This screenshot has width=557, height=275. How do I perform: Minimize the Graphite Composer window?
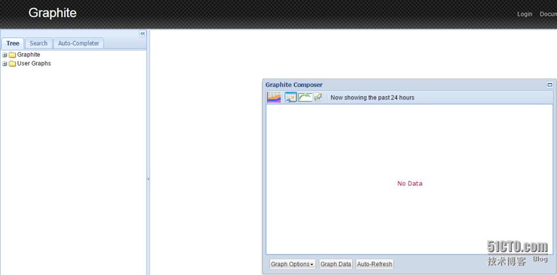[550, 84]
